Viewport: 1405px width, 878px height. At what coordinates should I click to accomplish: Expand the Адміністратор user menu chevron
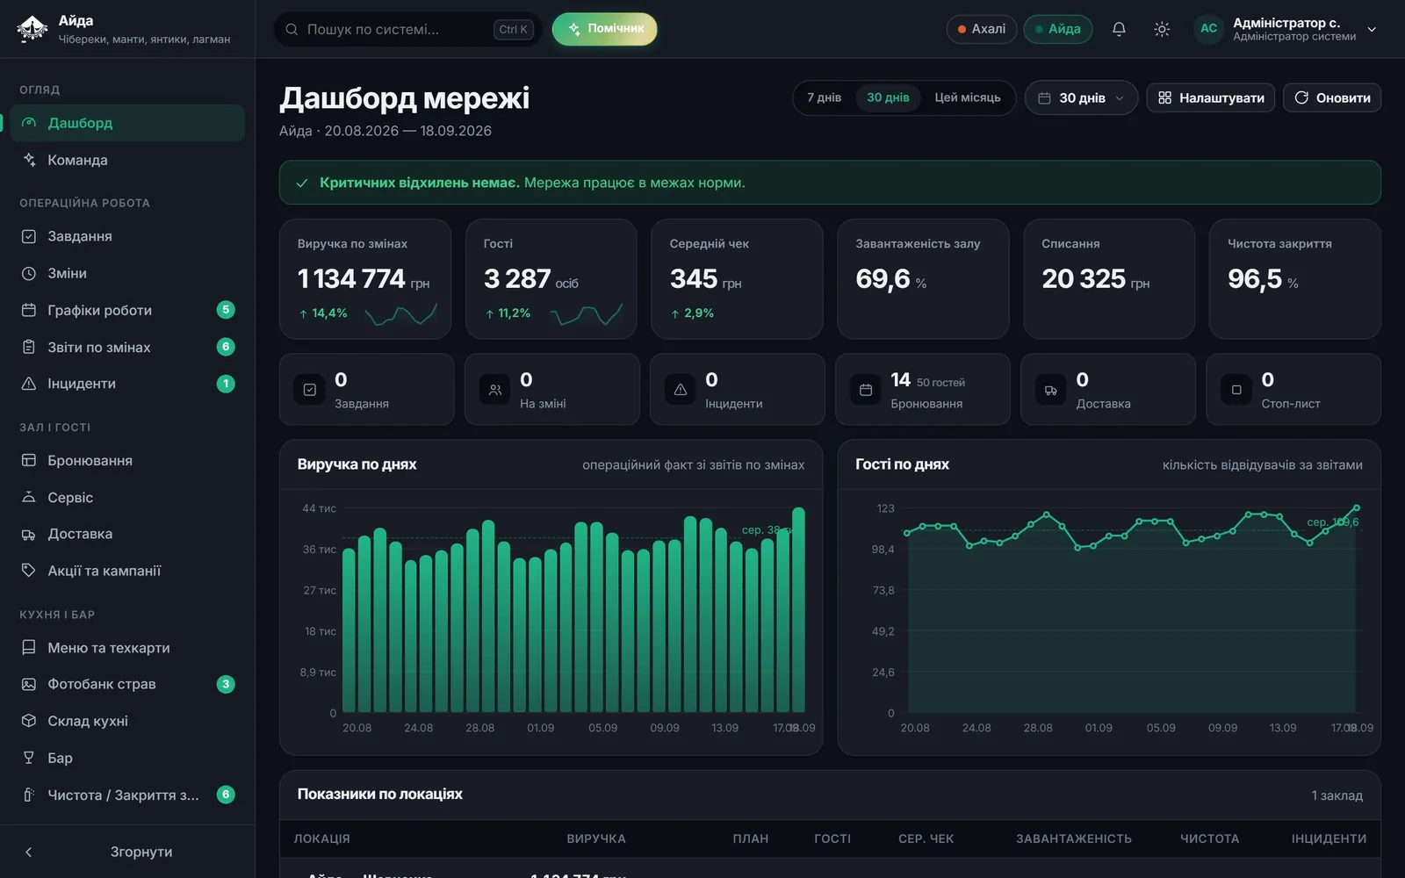(x=1372, y=29)
